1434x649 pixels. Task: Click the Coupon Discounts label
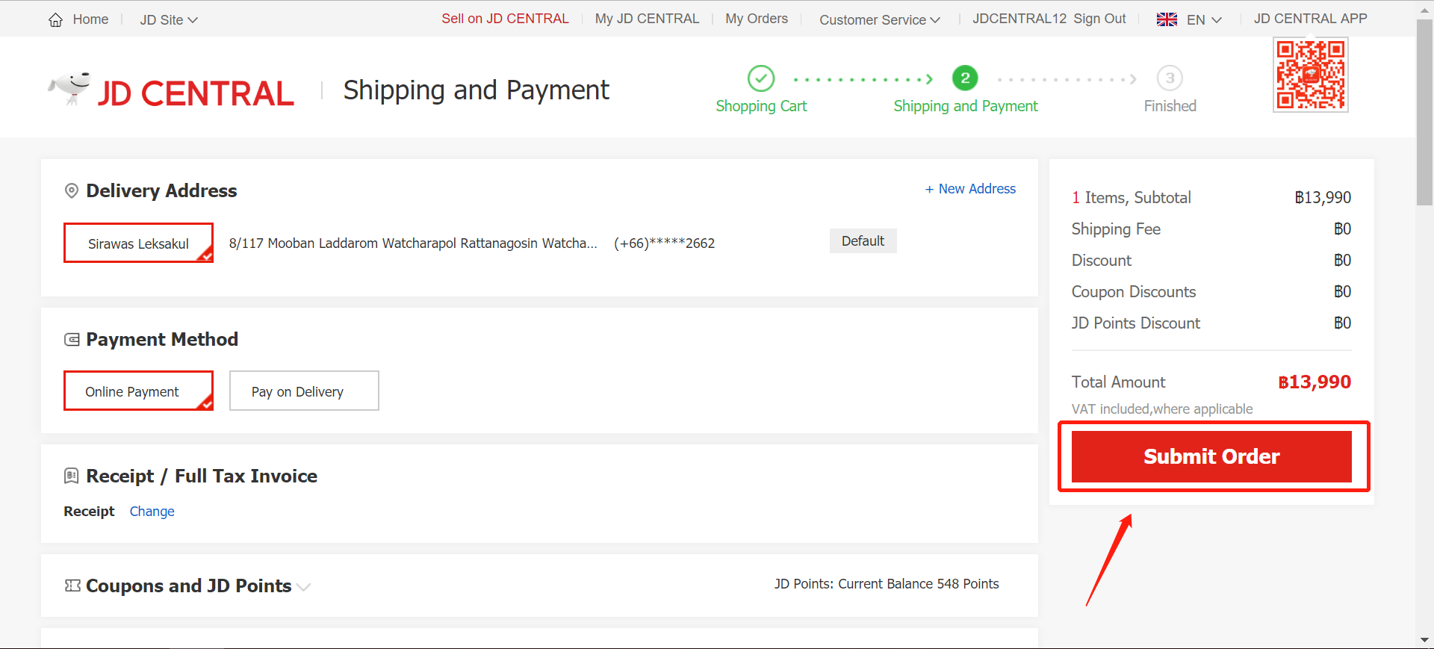point(1134,292)
